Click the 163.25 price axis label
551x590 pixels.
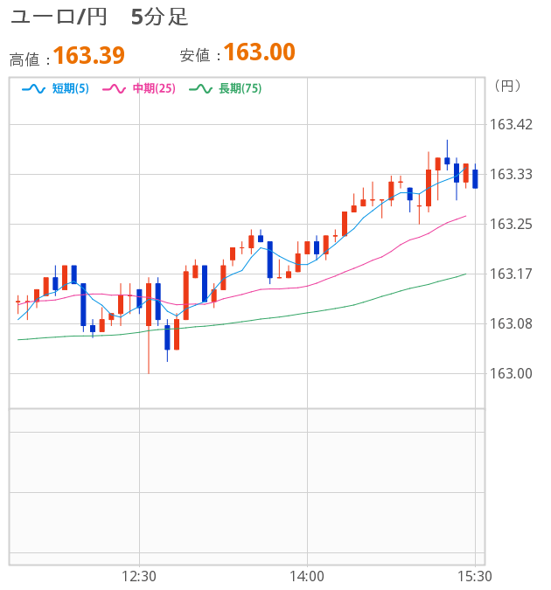[511, 225]
